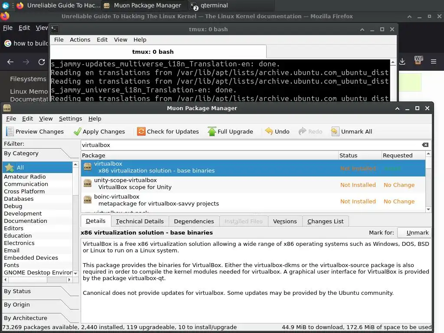Open Edit menu in Firefox window
Image resolution: width=444 pixels, height=333 pixels.
click(x=24, y=28)
